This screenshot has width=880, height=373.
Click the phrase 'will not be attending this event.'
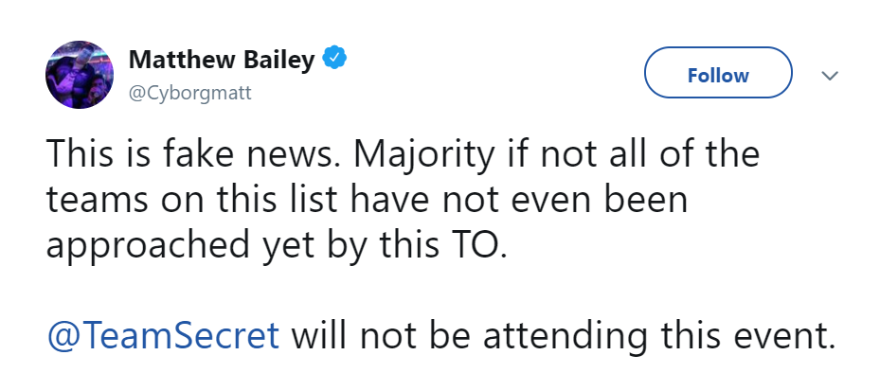563,335
